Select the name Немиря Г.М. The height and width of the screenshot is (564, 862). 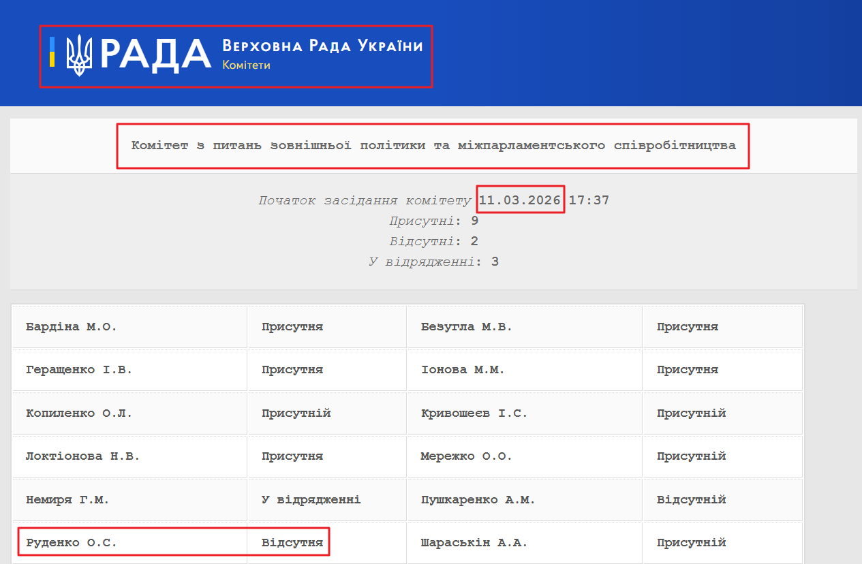(67, 500)
